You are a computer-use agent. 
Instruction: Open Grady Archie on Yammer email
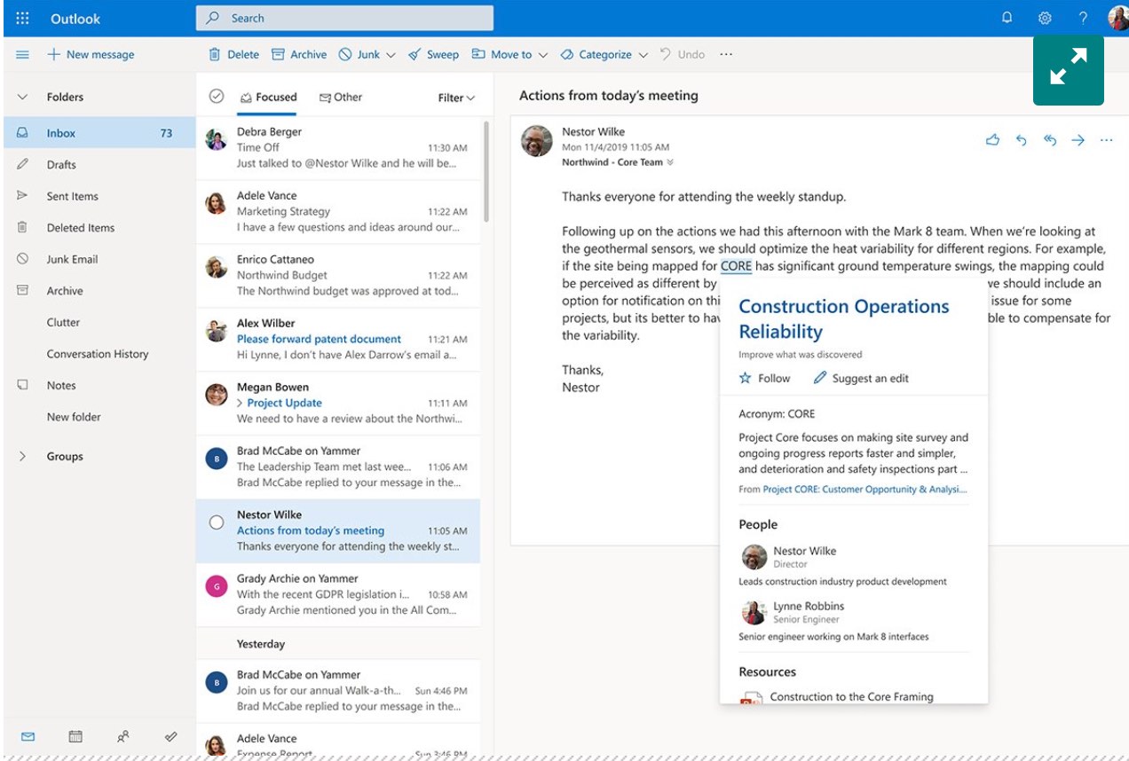[x=338, y=595]
